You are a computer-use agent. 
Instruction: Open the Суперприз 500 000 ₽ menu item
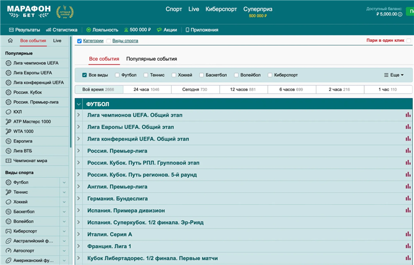[258, 12]
